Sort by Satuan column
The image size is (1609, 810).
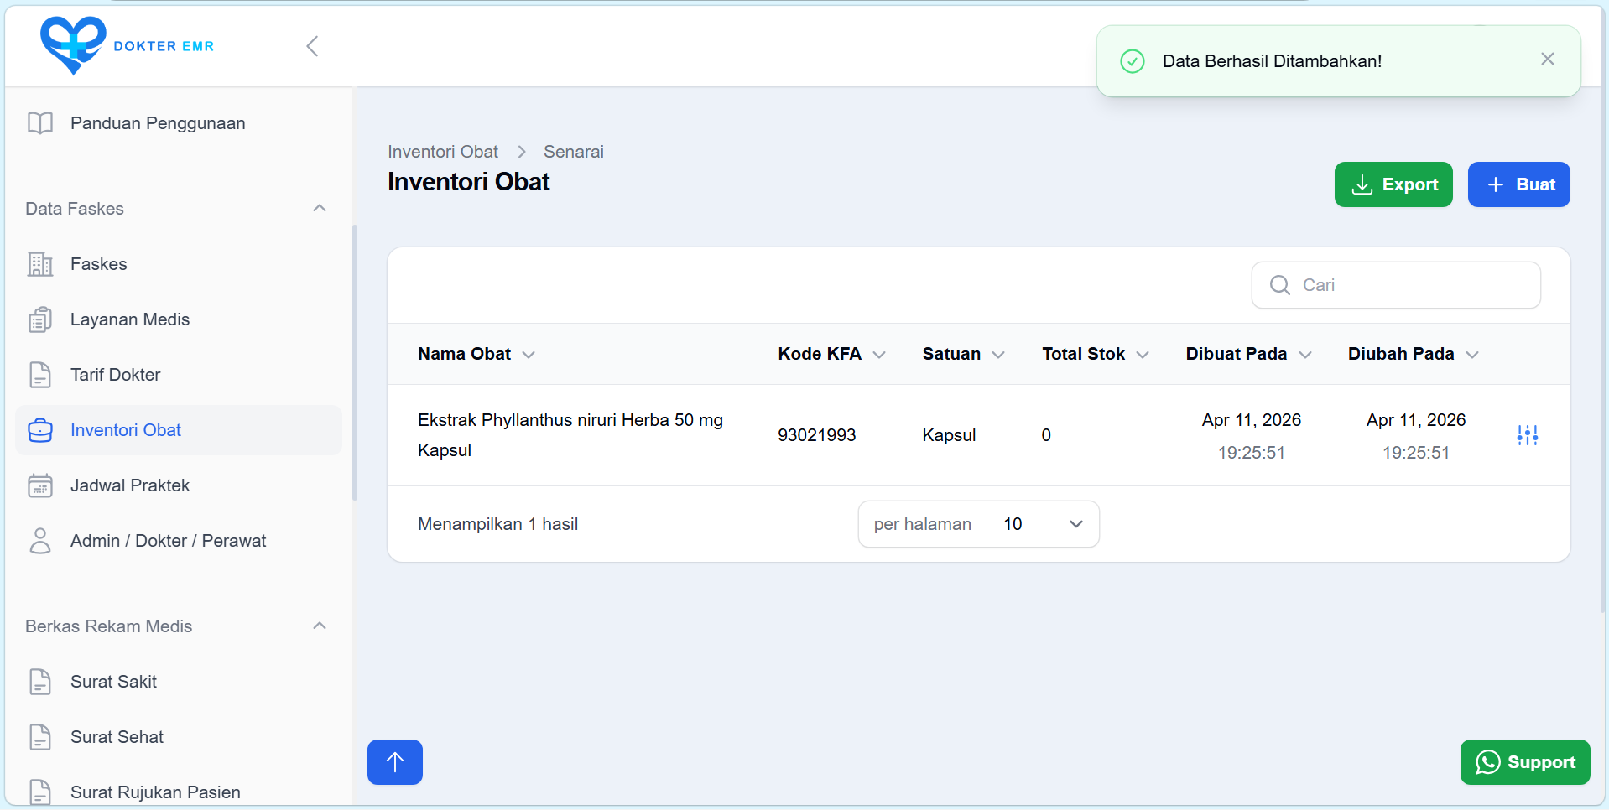click(963, 354)
